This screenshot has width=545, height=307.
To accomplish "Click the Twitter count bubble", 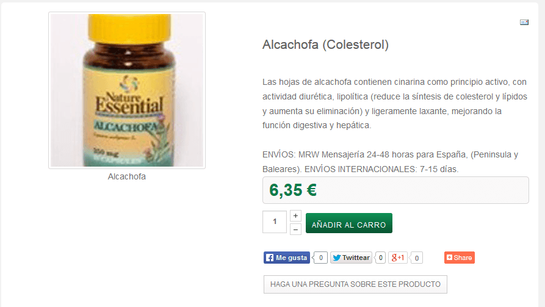I will (380, 258).
